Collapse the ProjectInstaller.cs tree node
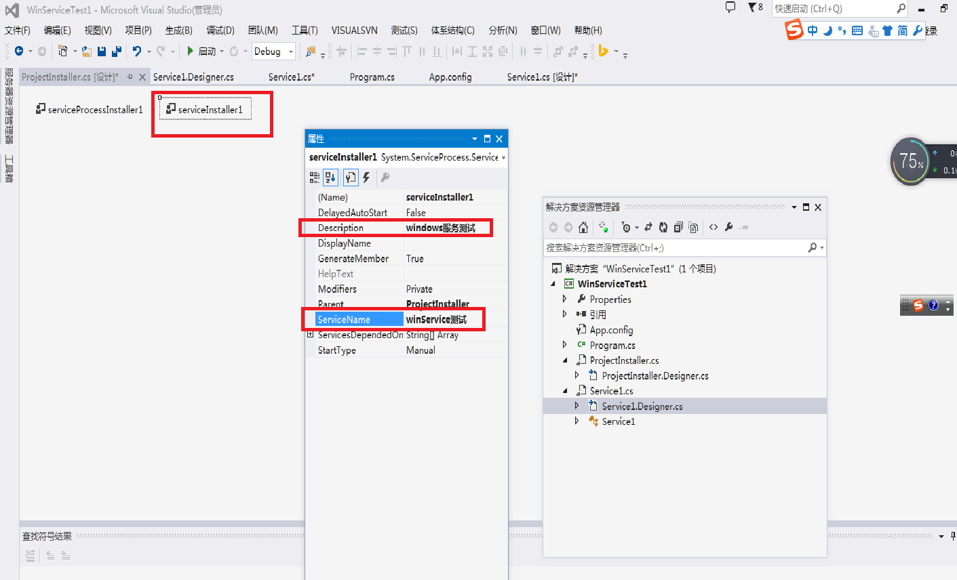The image size is (957, 580). point(565,360)
